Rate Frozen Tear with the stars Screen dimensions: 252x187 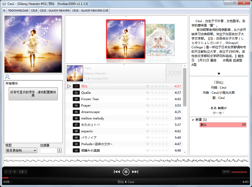click(159, 99)
